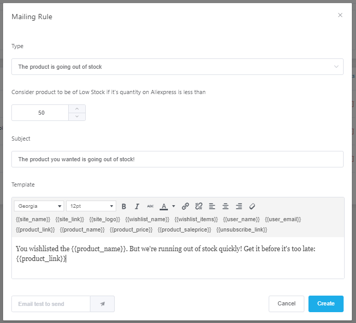356x323 pixels.
Task: Send test email with paper plane icon
Action: tap(102, 304)
